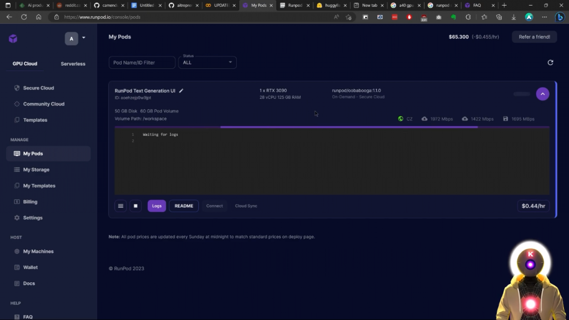Open browser settings ellipsis menu
Screen dimensions: 569x320
[x=545, y=17]
